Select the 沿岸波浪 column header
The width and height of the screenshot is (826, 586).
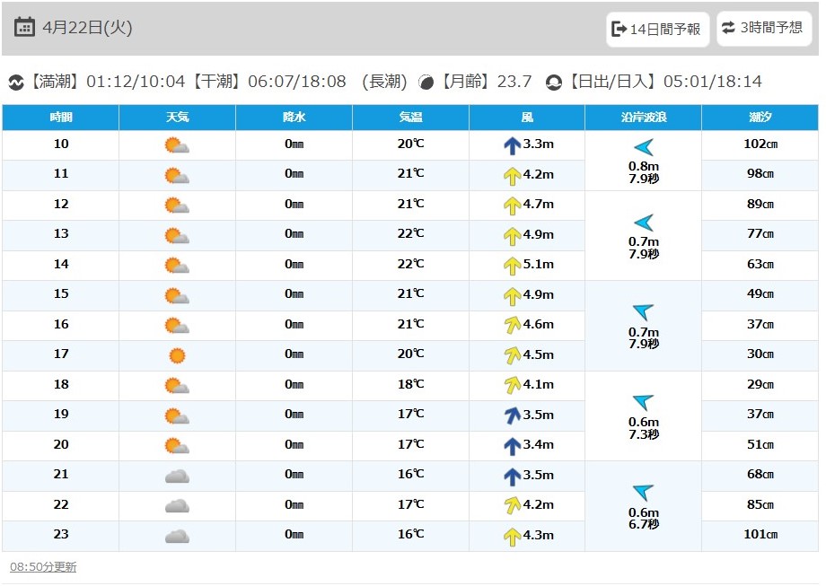644,117
